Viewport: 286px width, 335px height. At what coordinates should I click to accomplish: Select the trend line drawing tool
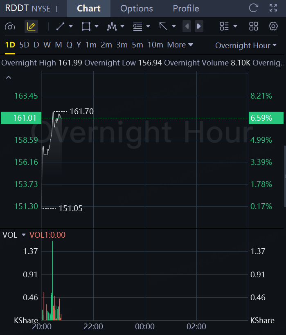click(61, 27)
